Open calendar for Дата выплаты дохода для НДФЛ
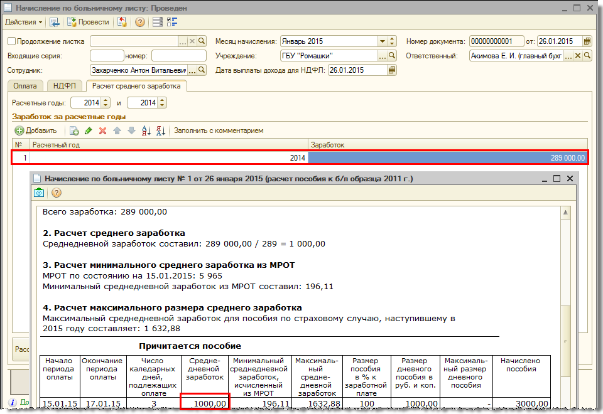Image resolution: width=603 pixels, height=414 pixels. click(x=393, y=70)
